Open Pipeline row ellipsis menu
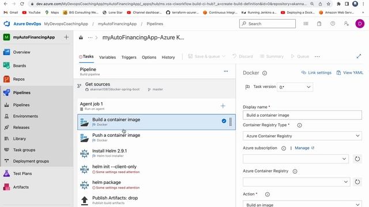 225,71
